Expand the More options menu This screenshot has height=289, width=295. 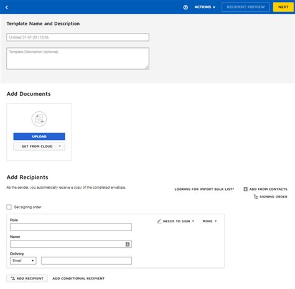[x=210, y=221]
